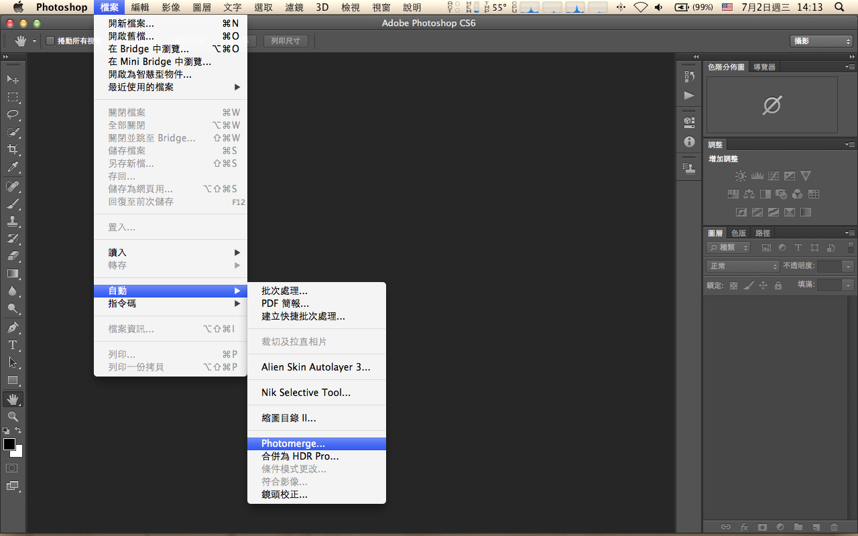This screenshot has height=536, width=858.
Task: Select the Move tool
Action: (13, 79)
